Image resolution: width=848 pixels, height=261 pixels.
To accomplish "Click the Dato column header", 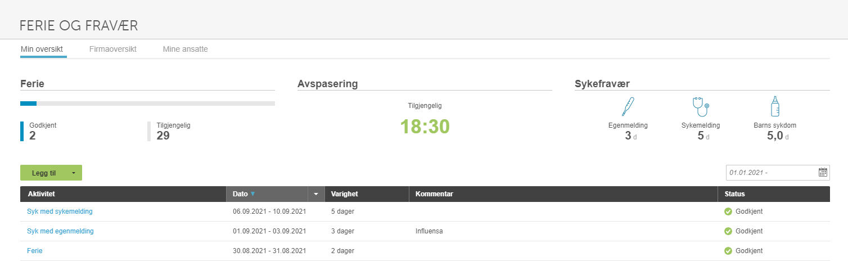I will 267,194.
